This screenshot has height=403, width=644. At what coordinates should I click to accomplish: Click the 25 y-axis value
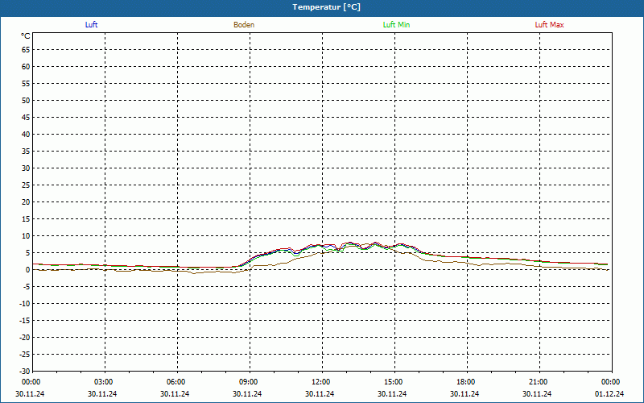(x=26, y=185)
